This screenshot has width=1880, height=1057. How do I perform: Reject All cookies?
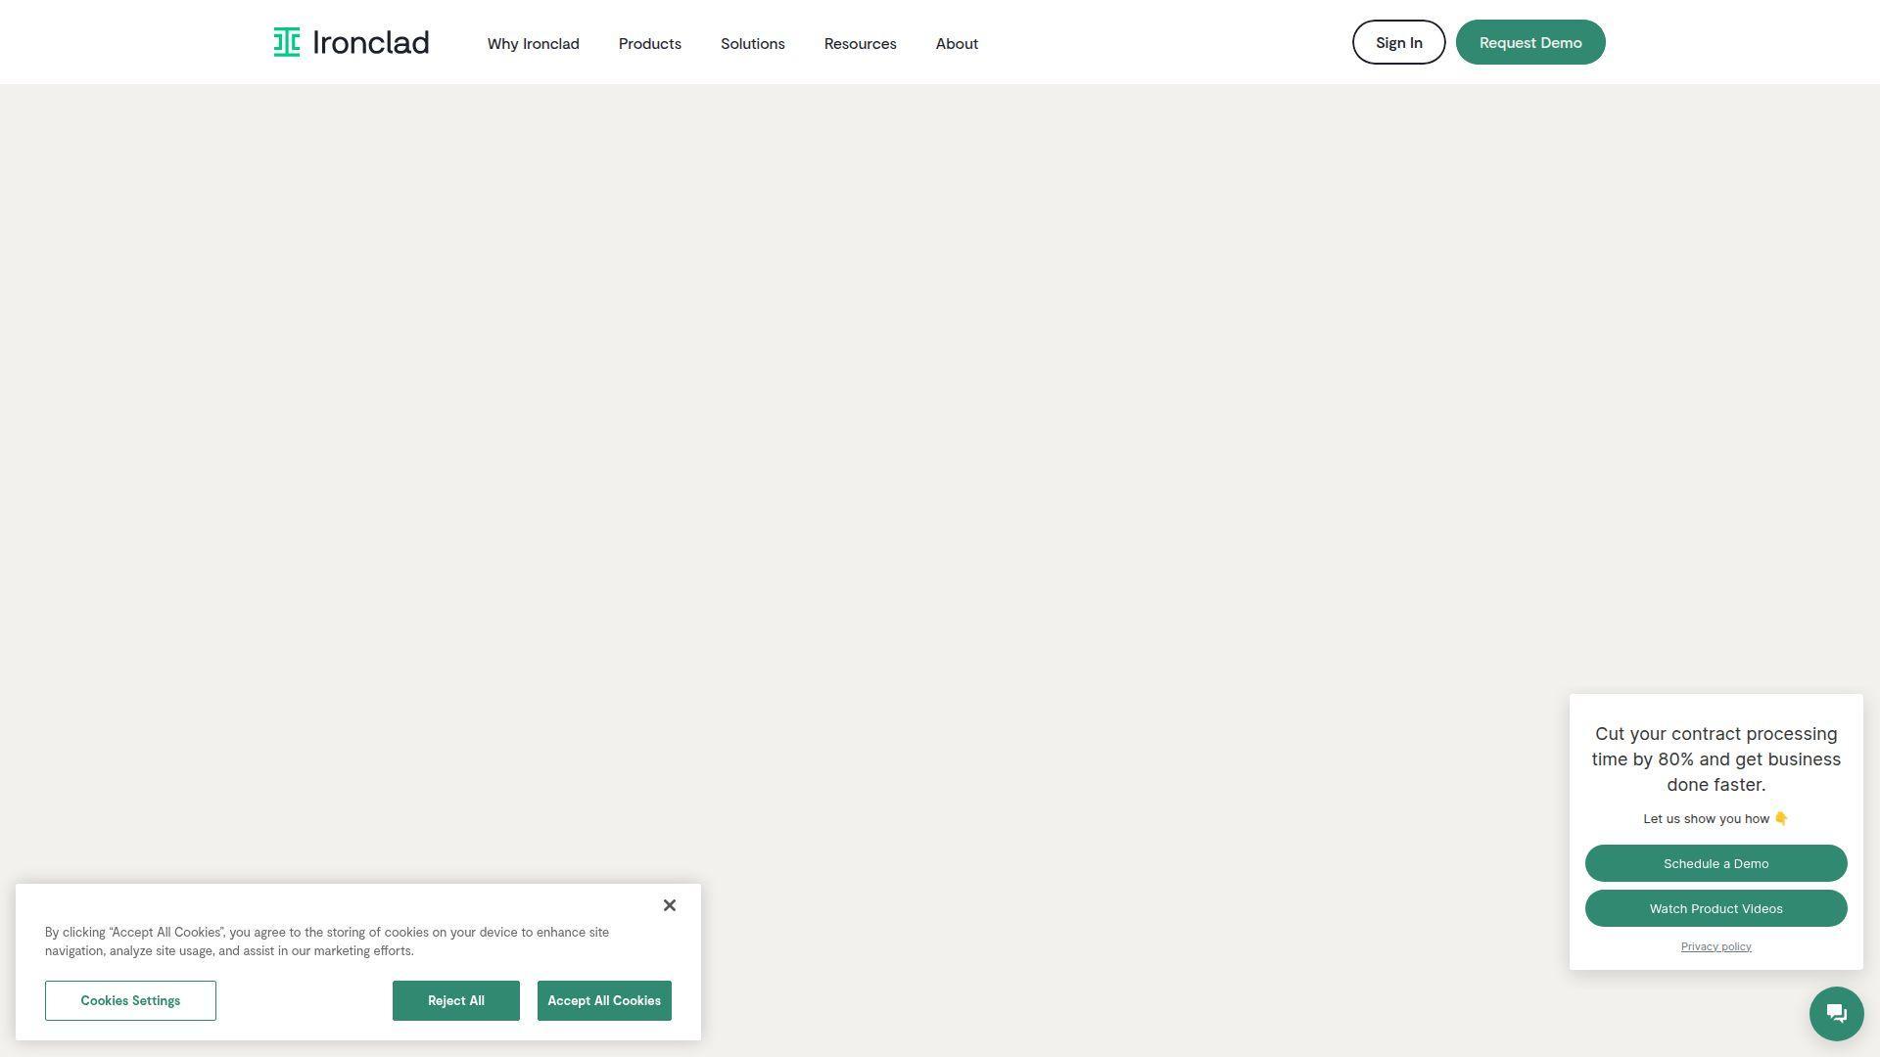pyautogui.click(x=455, y=1000)
